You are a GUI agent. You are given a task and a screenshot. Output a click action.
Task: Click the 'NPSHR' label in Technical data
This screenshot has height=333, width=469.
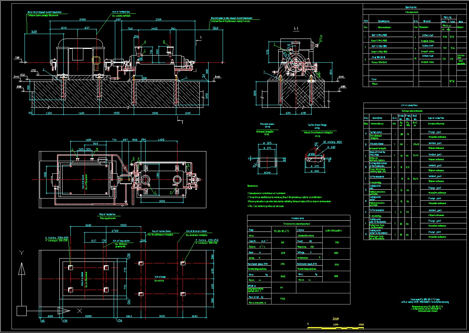pos(252,286)
